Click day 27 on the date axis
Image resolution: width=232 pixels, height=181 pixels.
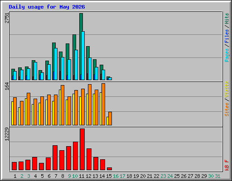click(190, 176)
